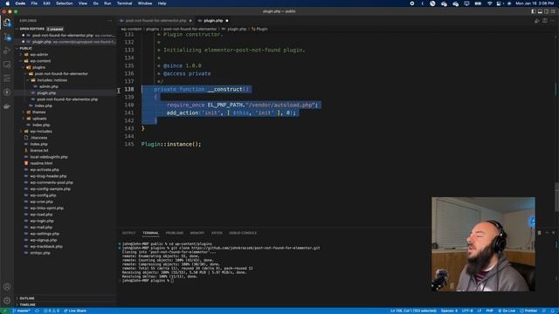Open notifications bell in status bar
Viewport: 559px width, 314px height.
pyautogui.click(x=553, y=311)
